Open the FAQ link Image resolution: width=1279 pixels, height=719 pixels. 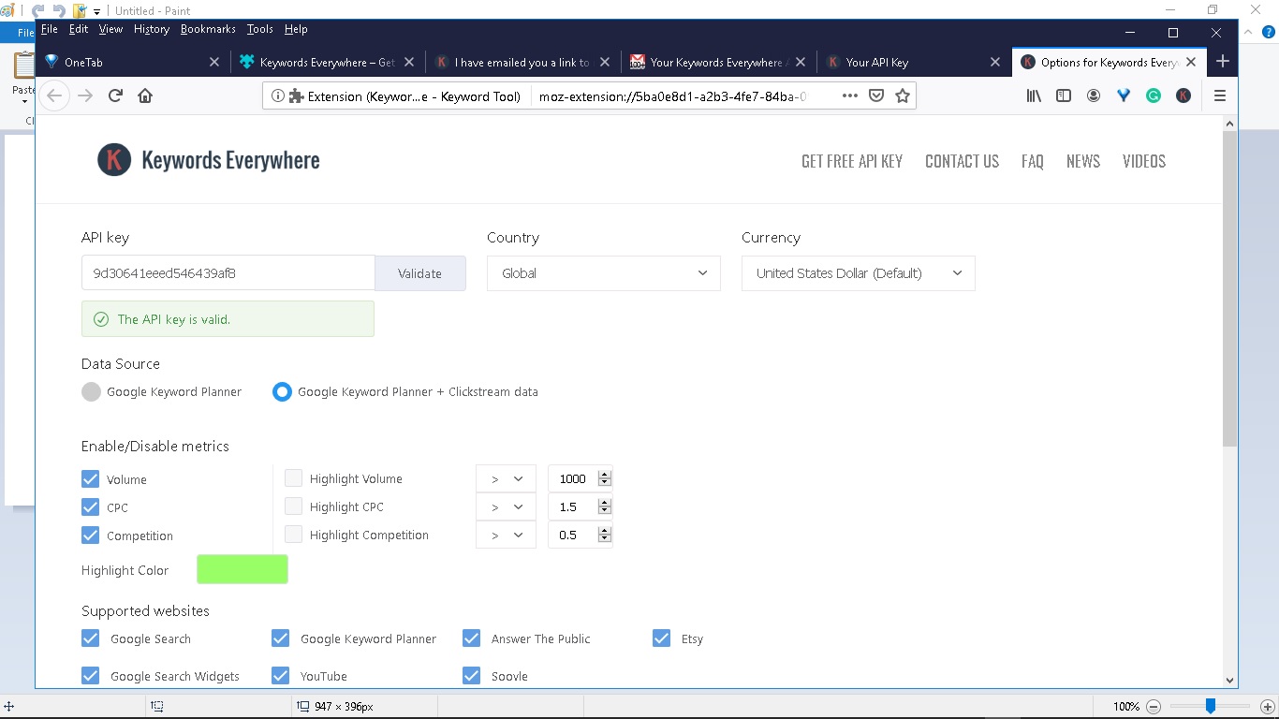[1033, 161]
